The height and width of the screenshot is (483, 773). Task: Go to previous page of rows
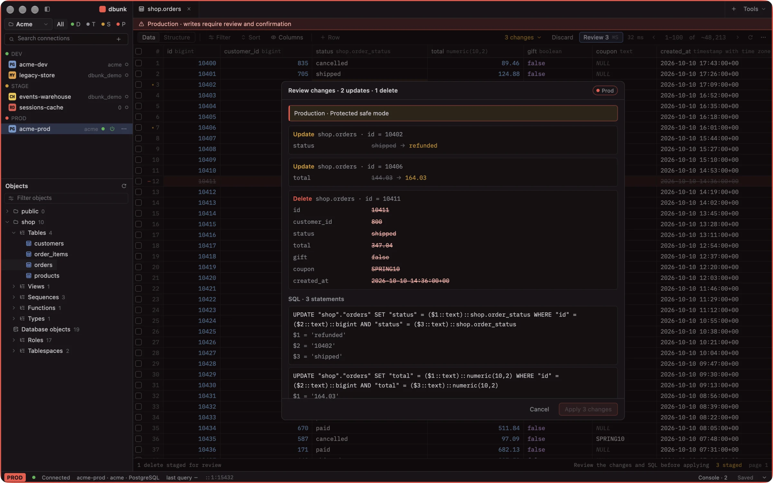[x=654, y=37]
